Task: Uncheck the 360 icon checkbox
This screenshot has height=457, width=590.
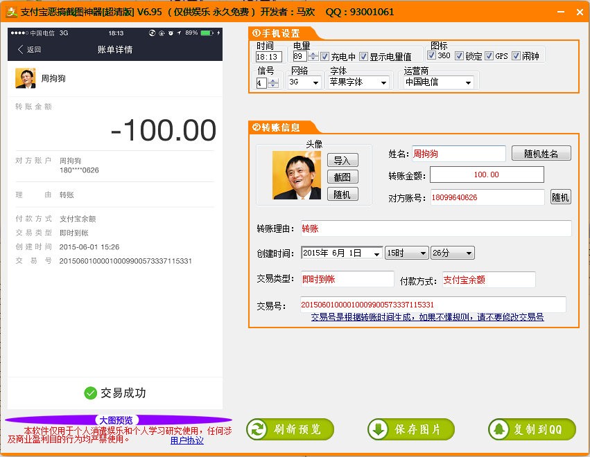Action: pos(432,55)
